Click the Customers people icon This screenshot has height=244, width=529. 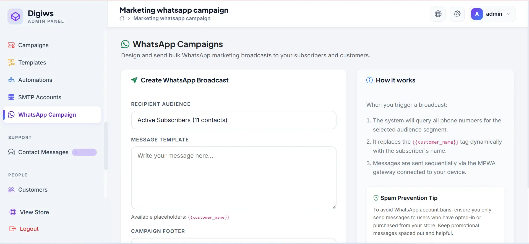[x=11, y=190]
